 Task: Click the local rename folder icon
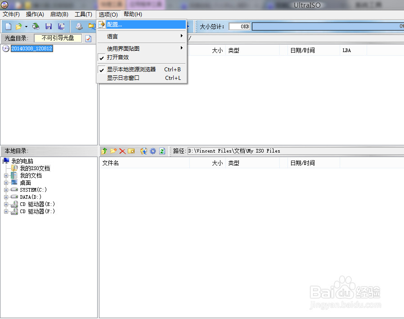coord(131,151)
